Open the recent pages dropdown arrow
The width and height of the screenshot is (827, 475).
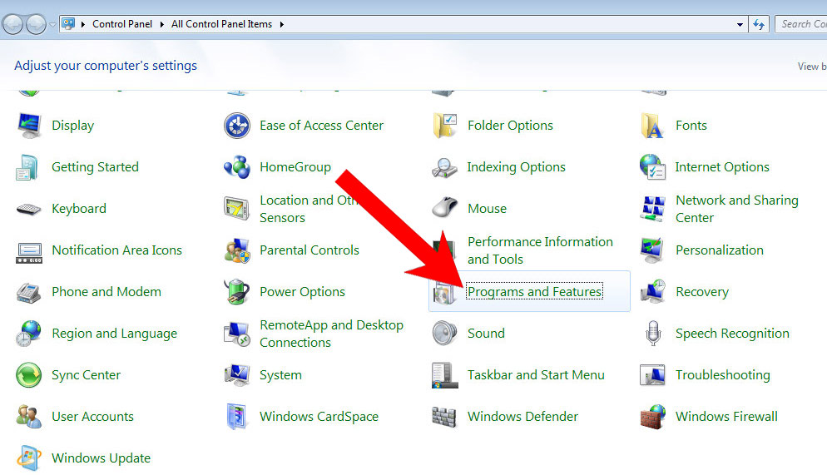click(x=52, y=24)
